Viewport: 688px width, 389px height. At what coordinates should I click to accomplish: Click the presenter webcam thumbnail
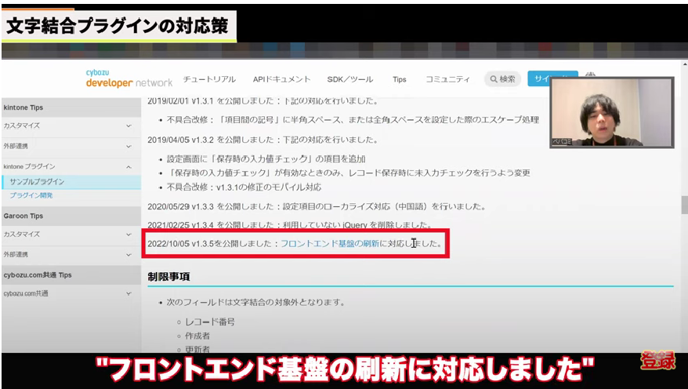(x=612, y=112)
